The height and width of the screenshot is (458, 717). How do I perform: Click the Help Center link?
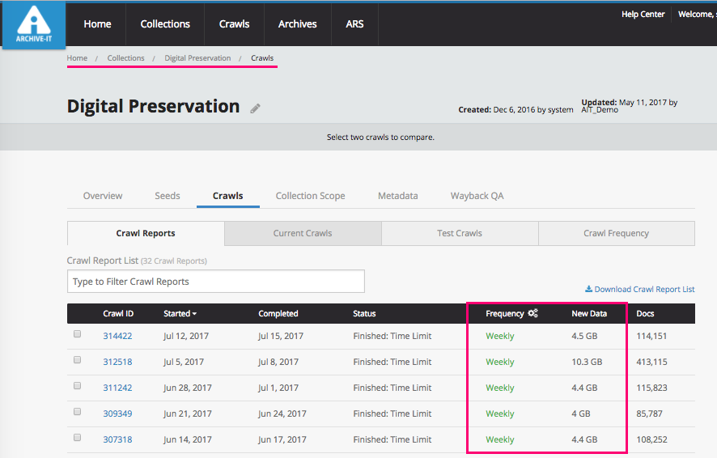click(643, 15)
